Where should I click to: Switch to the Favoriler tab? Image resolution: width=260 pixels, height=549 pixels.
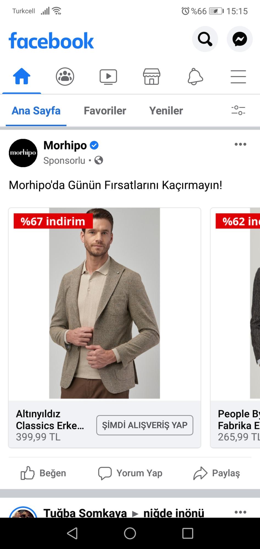pyautogui.click(x=105, y=111)
